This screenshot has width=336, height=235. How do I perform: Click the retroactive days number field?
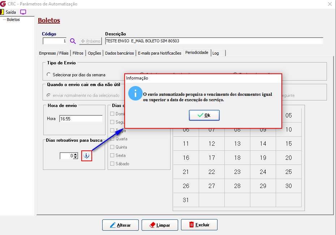click(66, 156)
